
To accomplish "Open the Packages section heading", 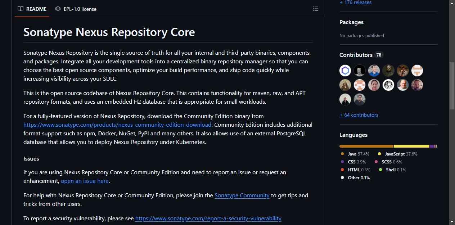I will 351,22.
